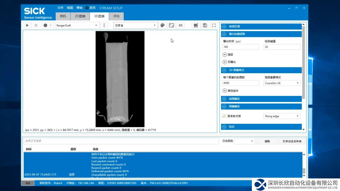Viewport: 340px width, 191px height.
Task: Open the Ranger3Left device dropdown
Action: [77, 25]
